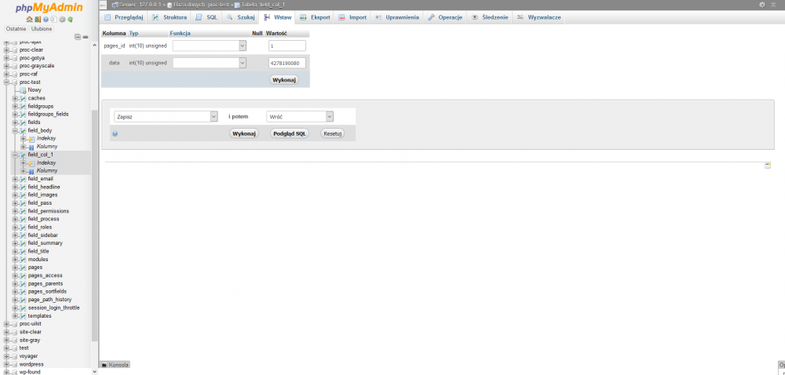Viewport: 785px width, 375px height.
Task: Open the pages_access table
Action: pyautogui.click(x=45, y=275)
